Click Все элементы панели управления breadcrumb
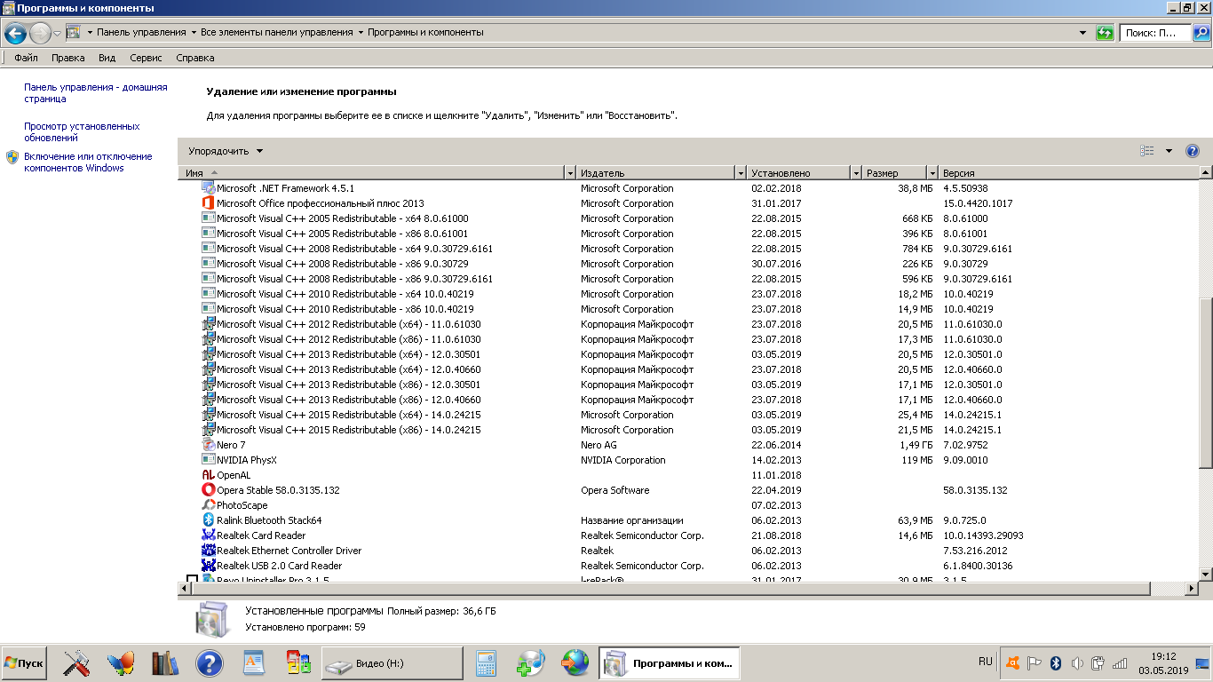This screenshot has width=1213, height=682. pyautogui.click(x=277, y=32)
